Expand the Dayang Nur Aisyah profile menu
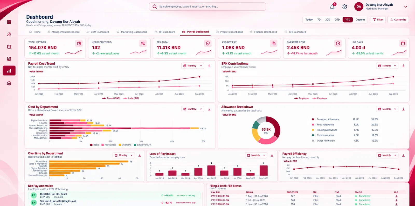Image resolution: width=415 pixels, height=206 pixels. [406, 7]
